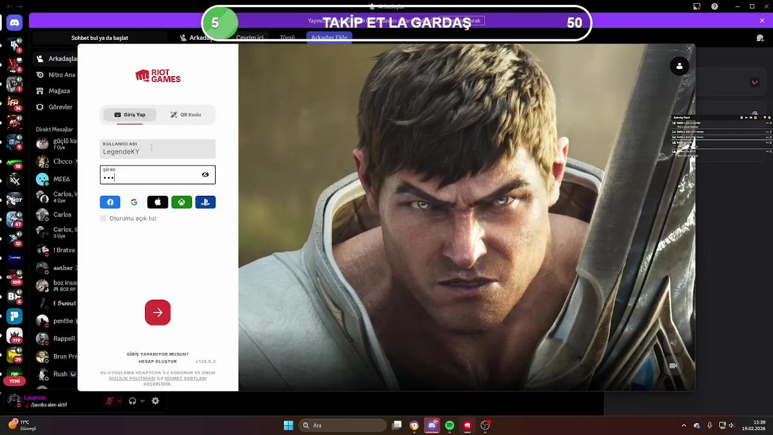Log in with Facebook in Riot login window

[x=110, y=202]
